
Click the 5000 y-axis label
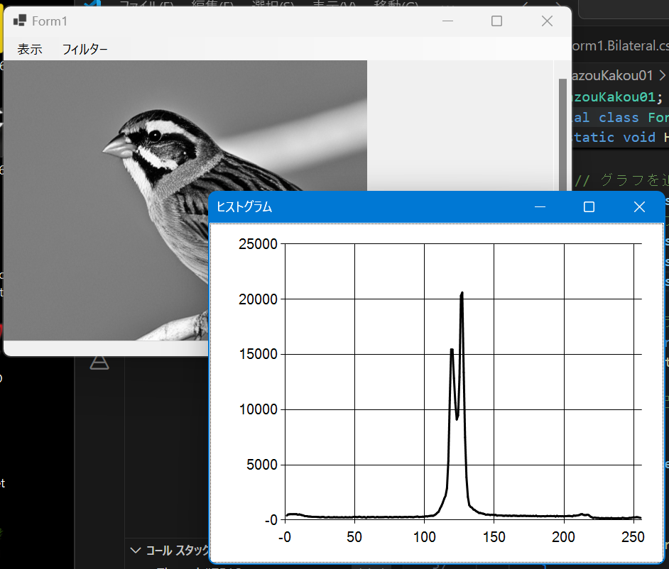tap(261, 465)
